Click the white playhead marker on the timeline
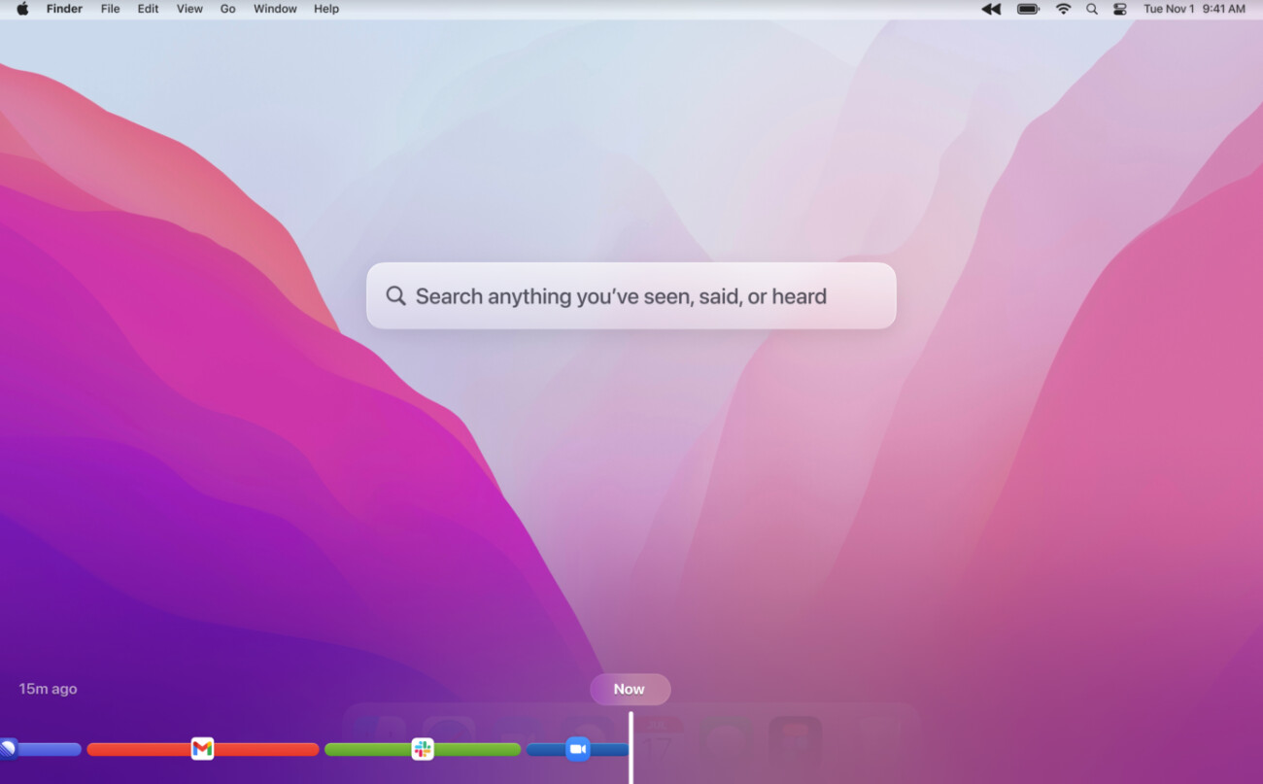The height and width of the screenshot is (784, 1263). 631,753
